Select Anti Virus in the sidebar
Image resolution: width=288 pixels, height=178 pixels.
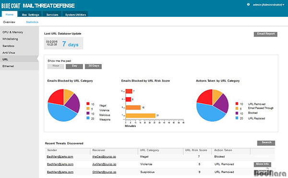coord(9,52)
